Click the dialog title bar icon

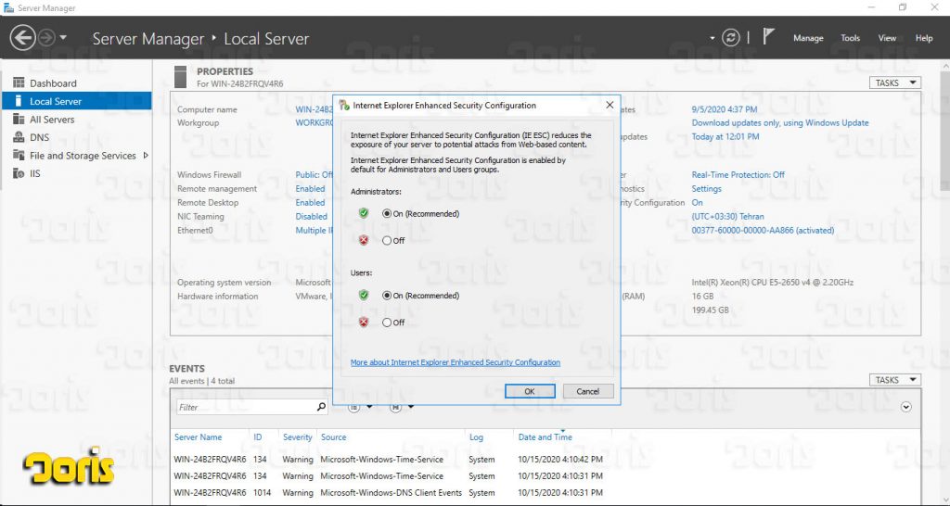344,105
